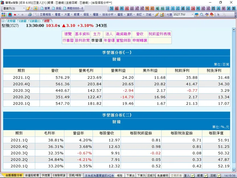
Task: Click the green 權 toolbar icon
Action: click(x=157, y=8)
